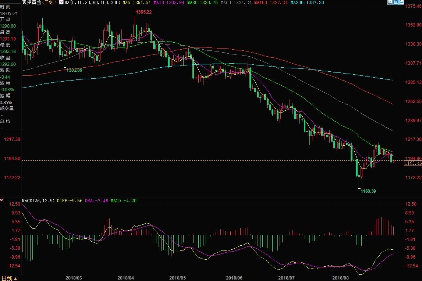Click the right axis price 1330.30

point(414,44)
